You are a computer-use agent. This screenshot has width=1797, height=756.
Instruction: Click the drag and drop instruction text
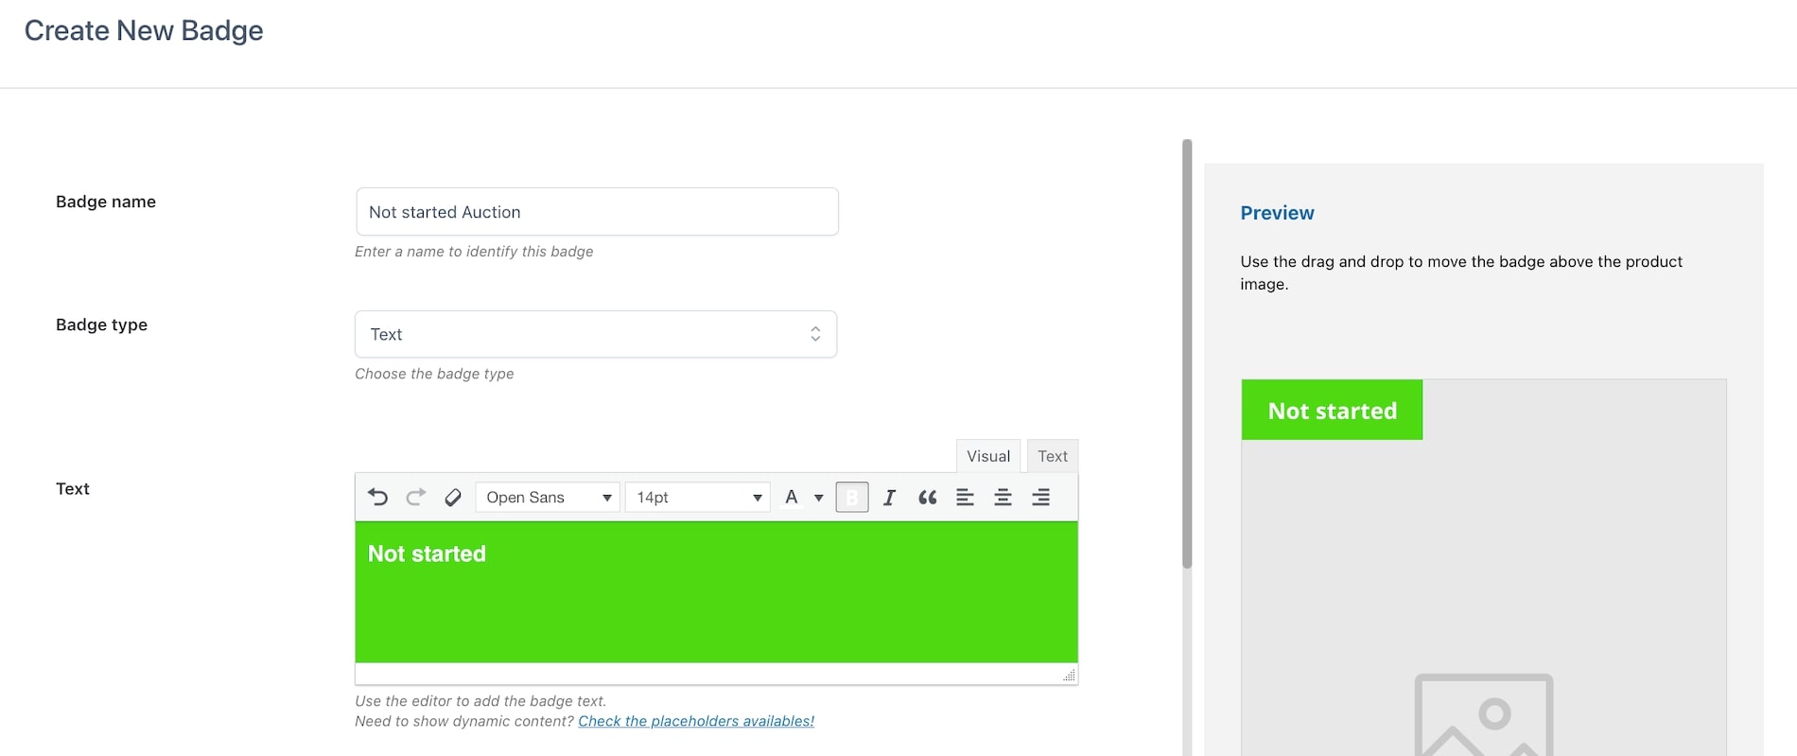click(1461, 273)
